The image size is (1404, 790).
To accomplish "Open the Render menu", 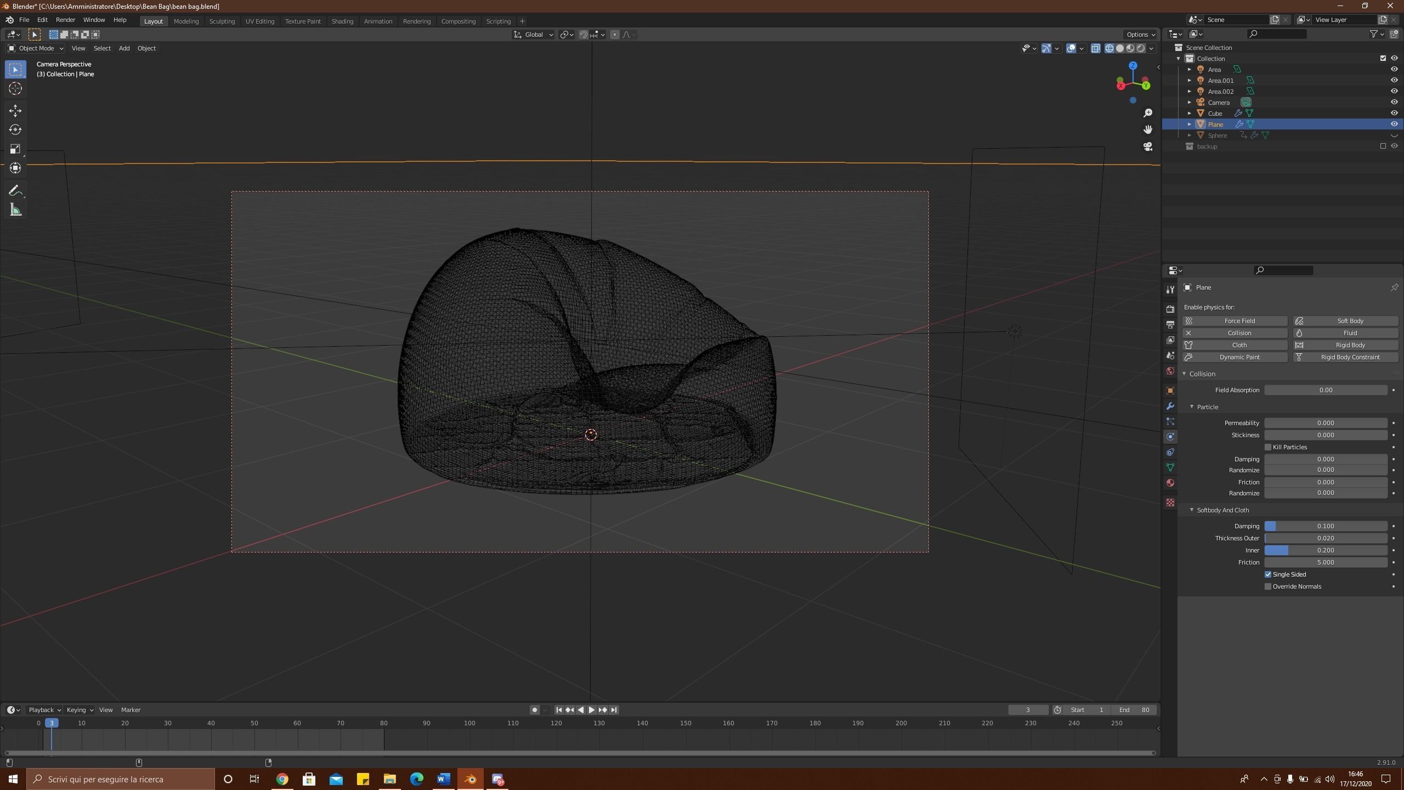I will click(65, 20).
